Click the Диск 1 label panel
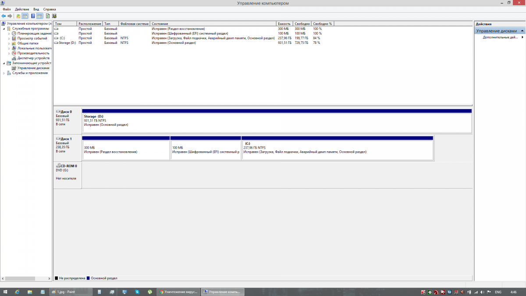The image size is (526, 296). coord(68,148)
